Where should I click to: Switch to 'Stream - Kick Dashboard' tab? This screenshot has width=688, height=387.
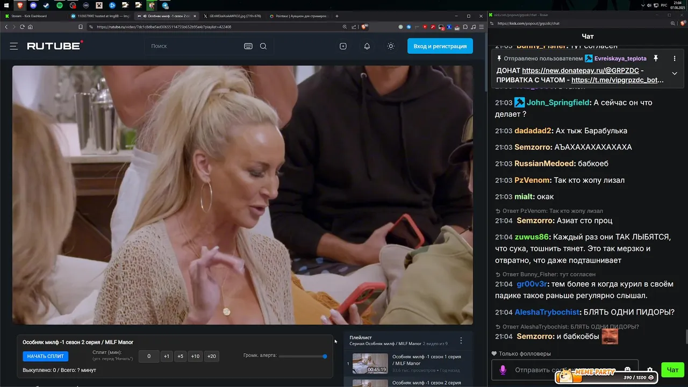[x=33, y=16]
